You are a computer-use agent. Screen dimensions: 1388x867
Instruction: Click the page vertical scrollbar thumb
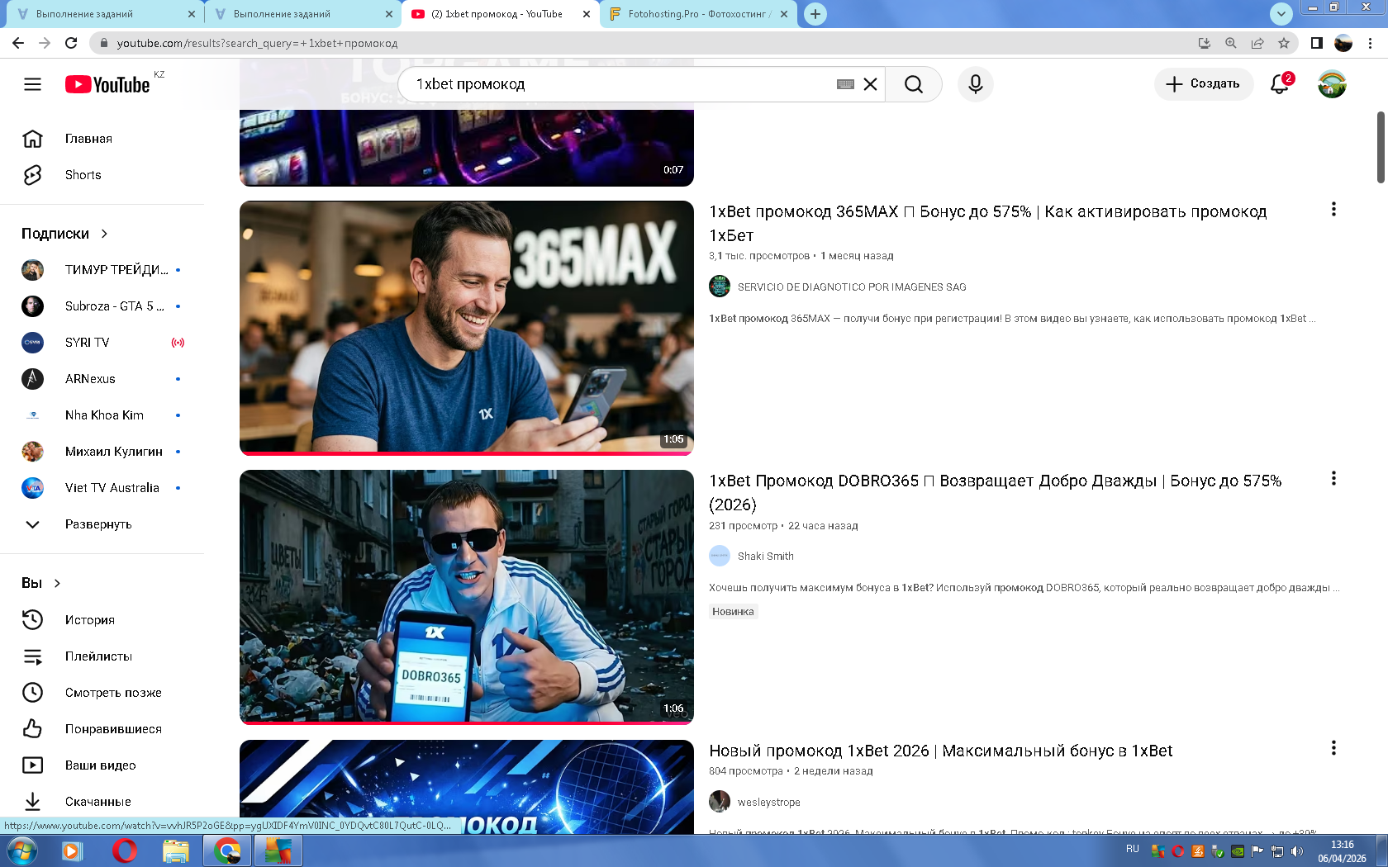(x=1381, y=147)
